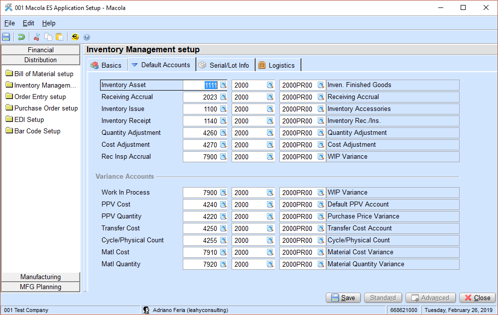This screenshot has height=315, width=498.
Task: Open Order Entry setup
Action: coord(36,97)
